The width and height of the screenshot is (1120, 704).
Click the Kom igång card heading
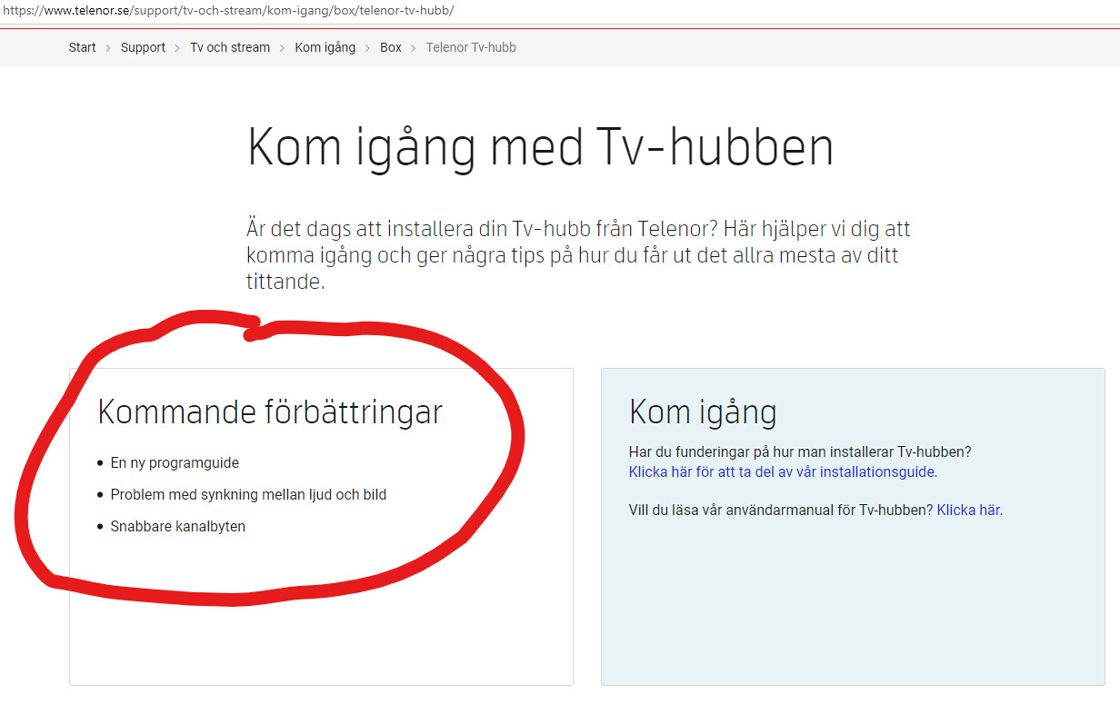coord(702,411)
